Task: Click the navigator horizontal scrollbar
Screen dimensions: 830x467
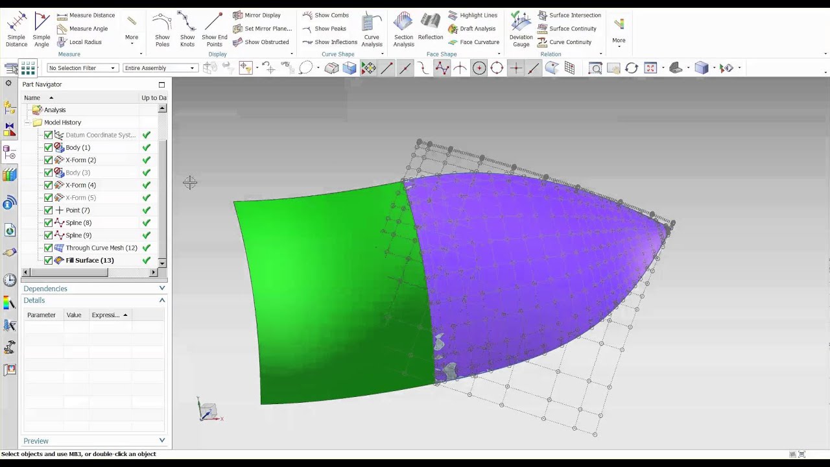Action: 69,273
